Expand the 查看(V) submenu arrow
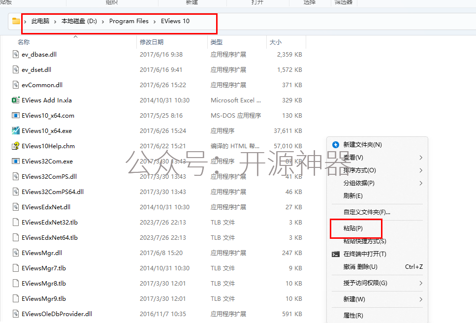The image size is (476, 323). (421, 158)
